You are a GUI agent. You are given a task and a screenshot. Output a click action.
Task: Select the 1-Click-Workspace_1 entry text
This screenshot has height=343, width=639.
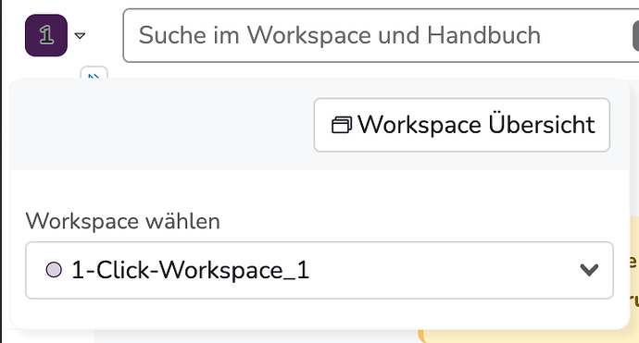pos(191,270)
